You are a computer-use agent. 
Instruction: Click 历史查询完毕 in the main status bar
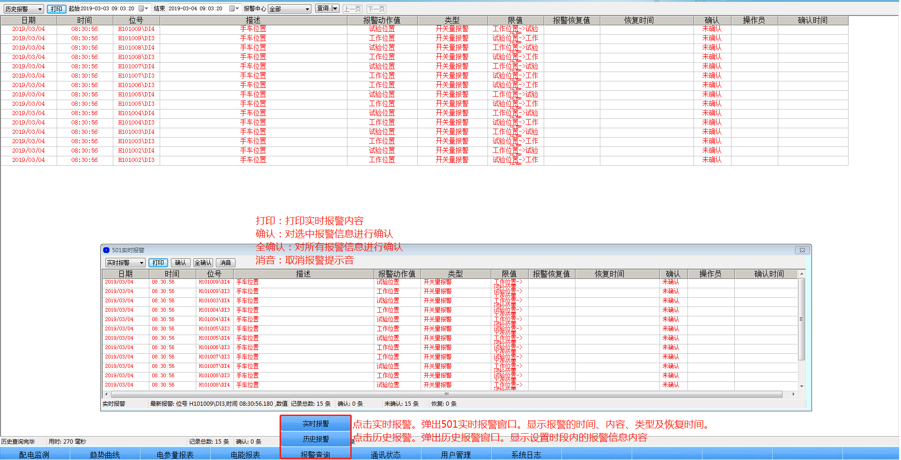point(18,442)
